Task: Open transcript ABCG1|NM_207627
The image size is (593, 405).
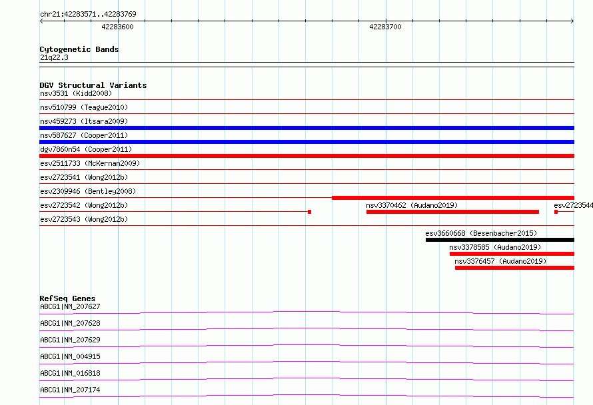Action: pyautogui.click(x=70, y=306)
